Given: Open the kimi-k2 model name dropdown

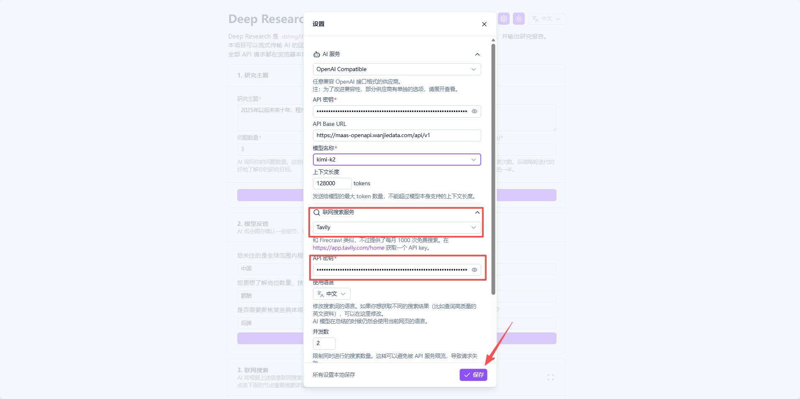Looking at the screenshot, I should [x=397, y=160].
